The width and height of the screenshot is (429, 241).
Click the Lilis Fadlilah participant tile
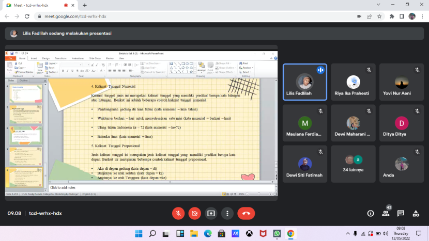(x=304, y=82)
